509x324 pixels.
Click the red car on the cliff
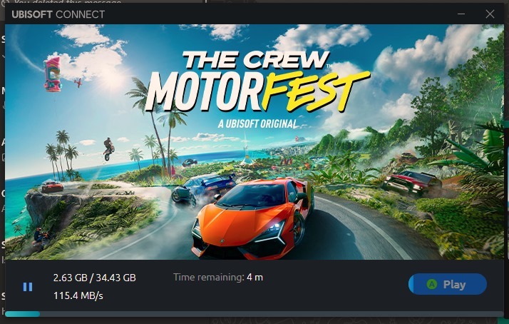tap(53, 187)
